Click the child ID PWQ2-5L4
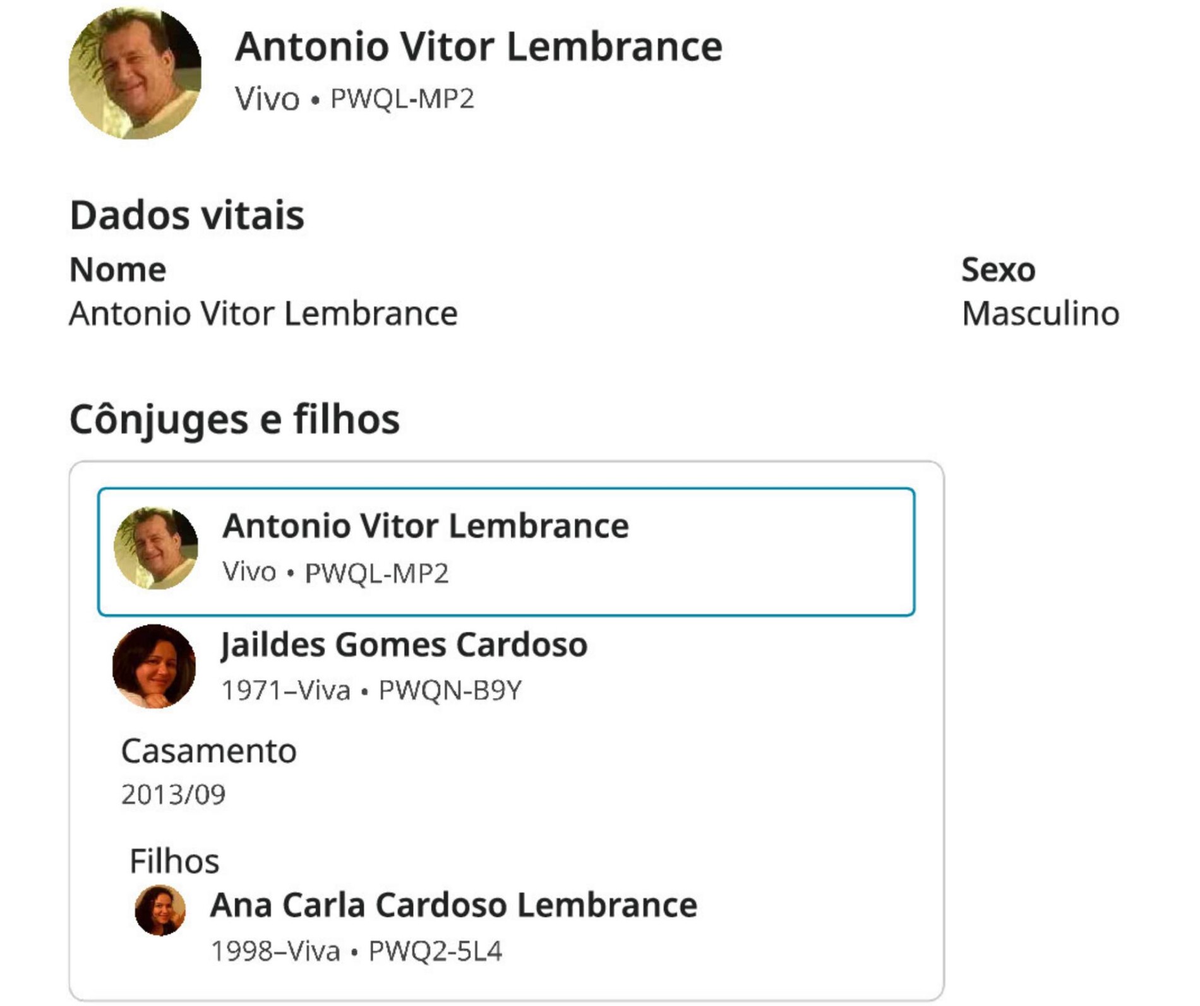The image size is (1200, 1006). (x=435, y=950)
